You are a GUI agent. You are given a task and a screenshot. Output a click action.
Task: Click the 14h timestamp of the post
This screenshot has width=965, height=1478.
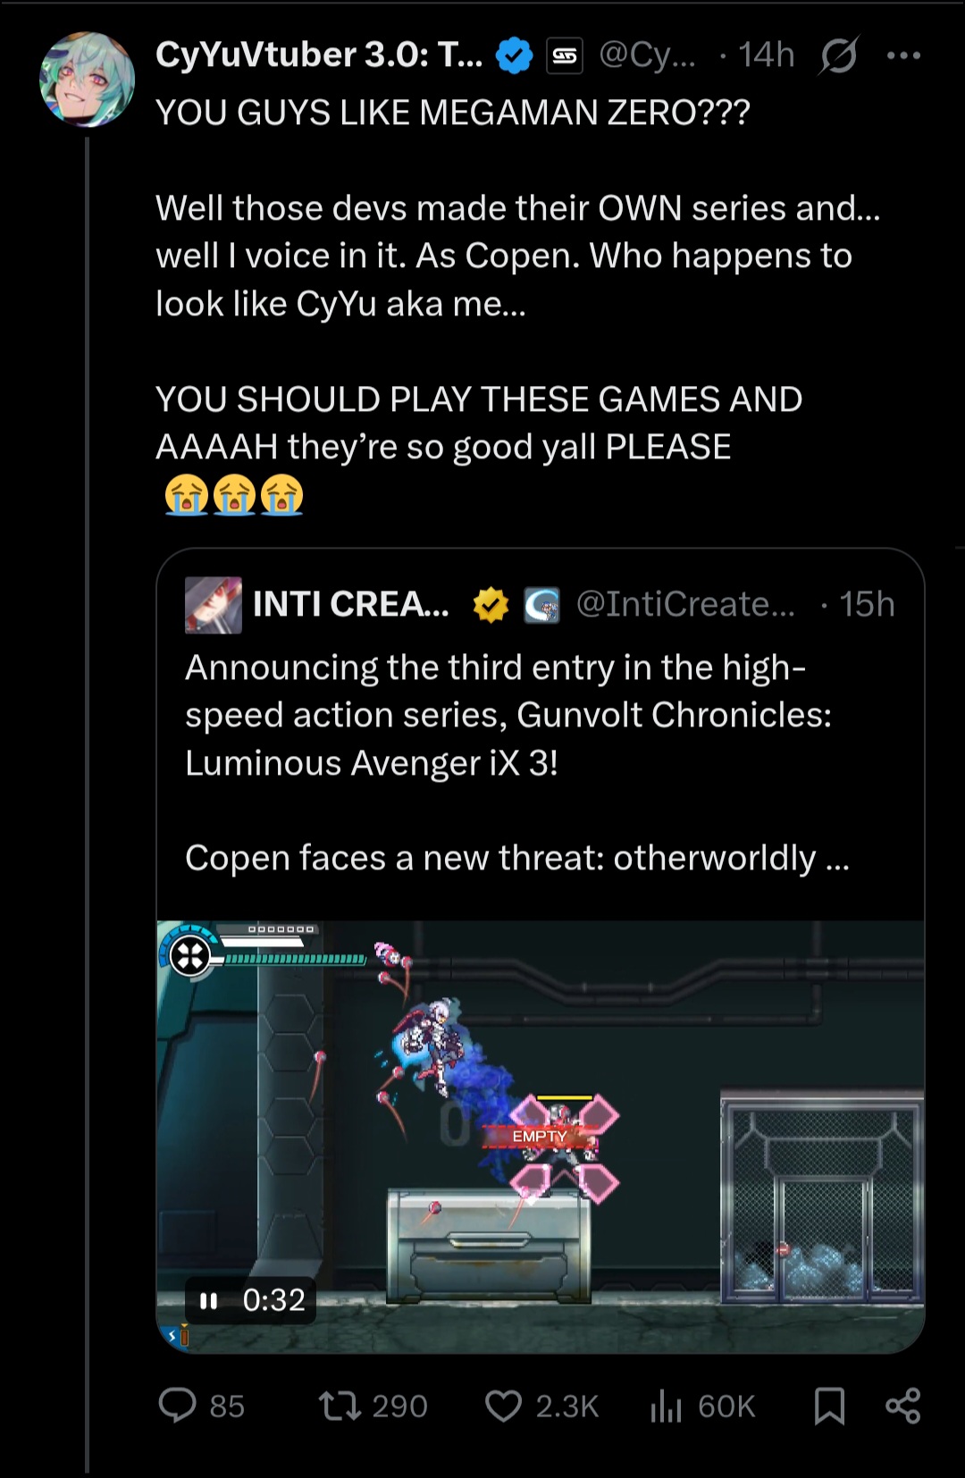point(767,55)
